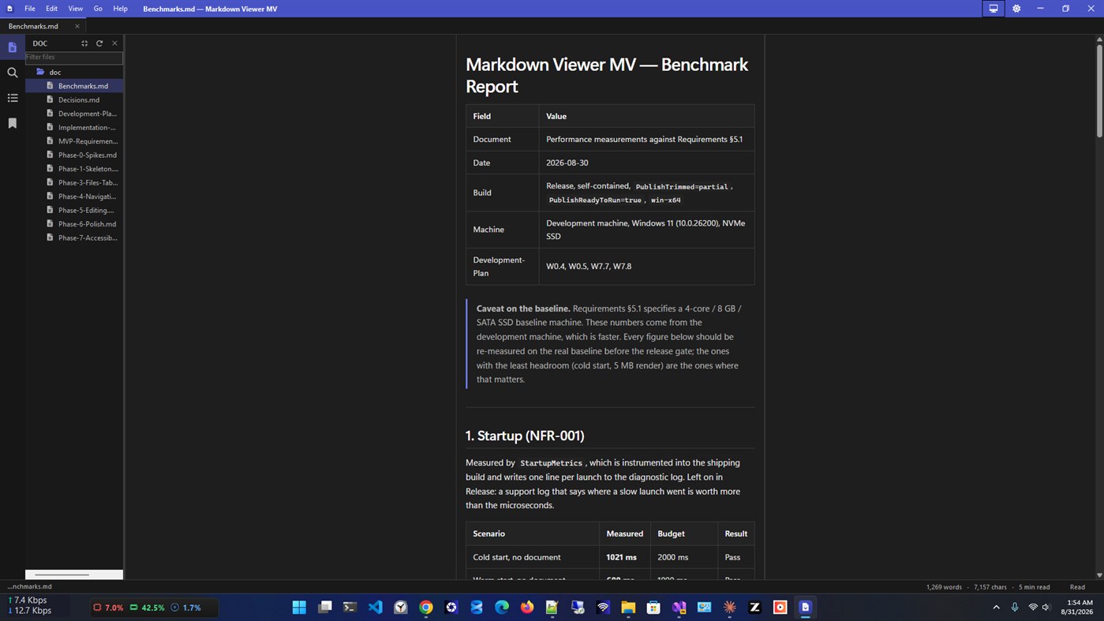The height and width of the screenshot is (621, 1104).
Task: Open Microsoft Edge from the taskbar
Action: click(502, 608)
